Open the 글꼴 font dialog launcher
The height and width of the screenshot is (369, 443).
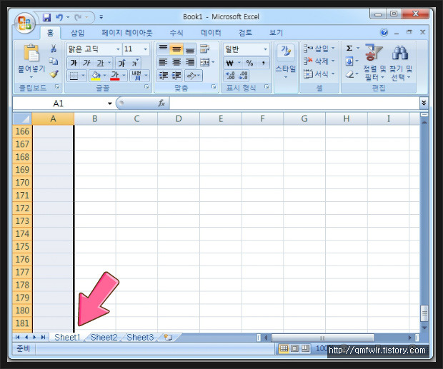point(146,87)
